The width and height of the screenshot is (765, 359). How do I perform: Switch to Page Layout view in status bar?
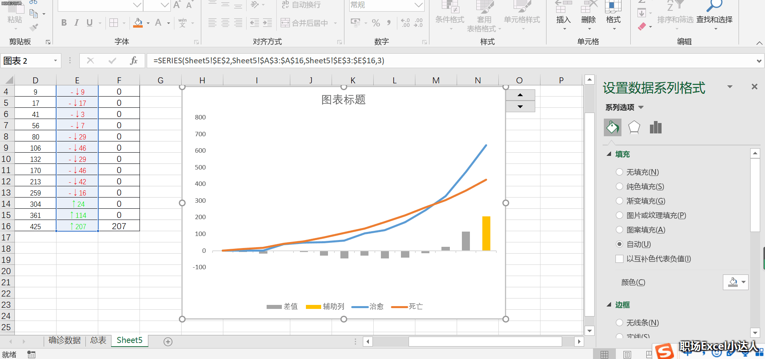[x=627, y=355]
